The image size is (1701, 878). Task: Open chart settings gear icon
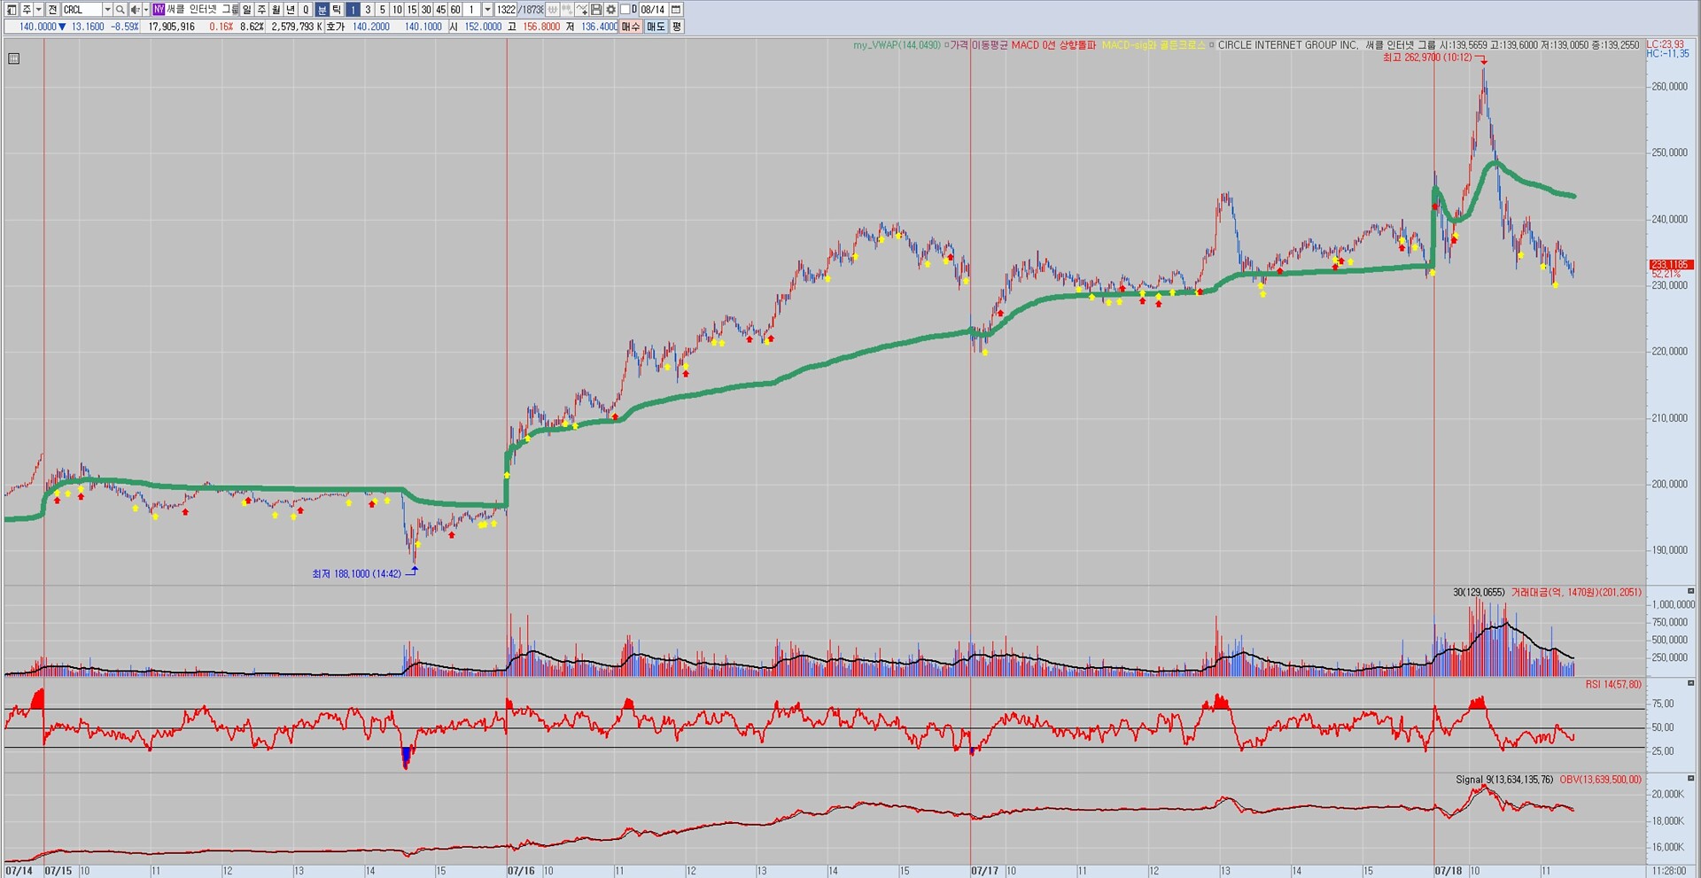[x=610, y=10]
